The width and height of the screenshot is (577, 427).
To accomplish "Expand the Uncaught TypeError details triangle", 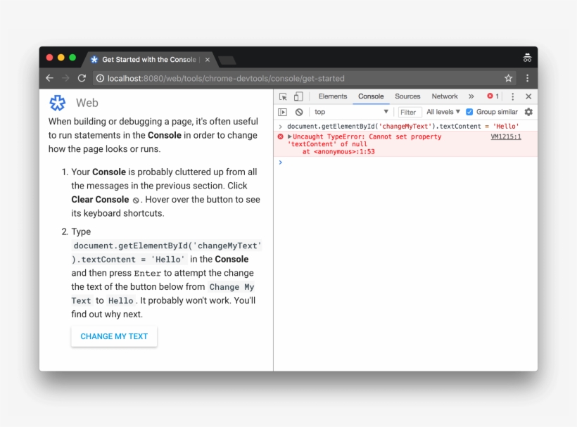I will pyautogui.click(x=288, y=137).
